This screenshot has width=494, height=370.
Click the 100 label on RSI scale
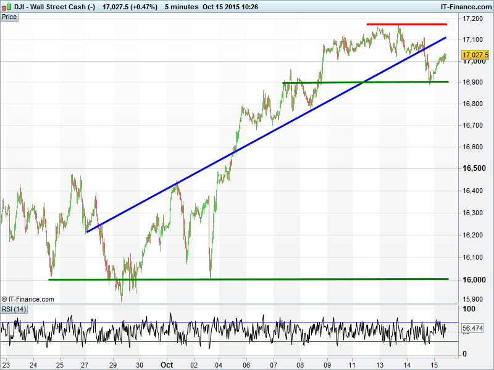pyautogui.click(x=469, y=308)
